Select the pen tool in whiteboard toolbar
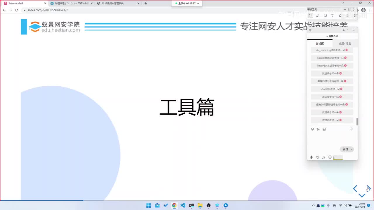 tap(318, 15)
